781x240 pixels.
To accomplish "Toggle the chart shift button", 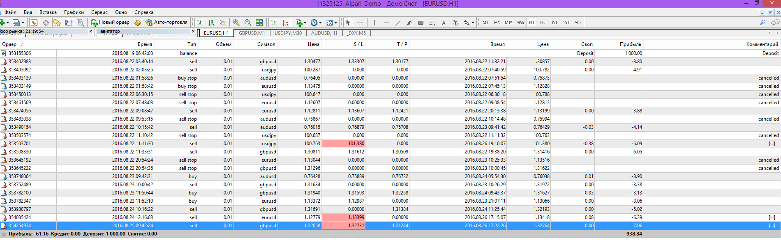I will [x=285, y=23].
